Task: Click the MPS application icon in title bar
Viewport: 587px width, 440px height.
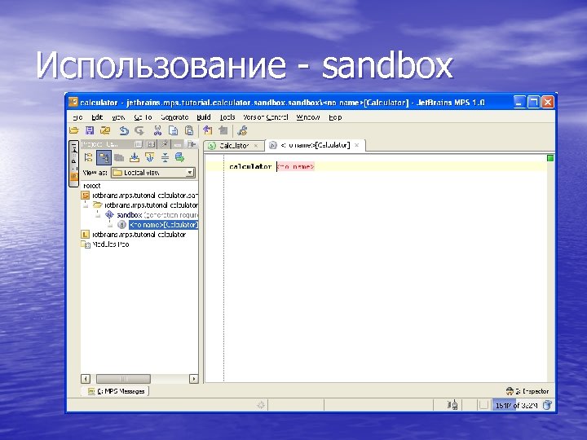Action: point(73,102)
